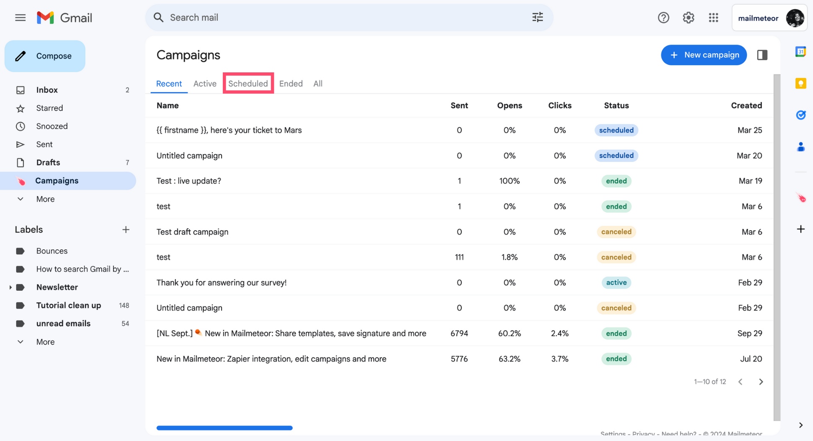Click the Status column header
This screenshot has height=441, width=813.
pyautogui.click(x=616, y=105)
